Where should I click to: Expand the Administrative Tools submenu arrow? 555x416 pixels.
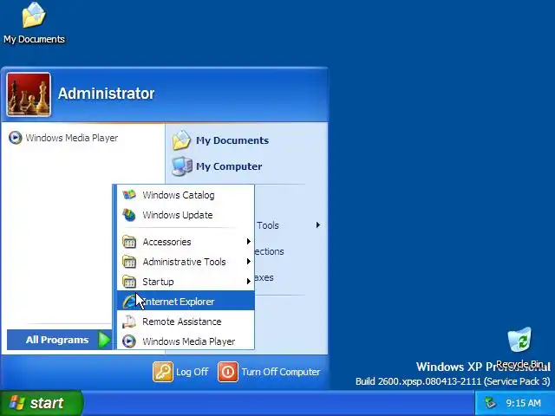coord(249,262)
